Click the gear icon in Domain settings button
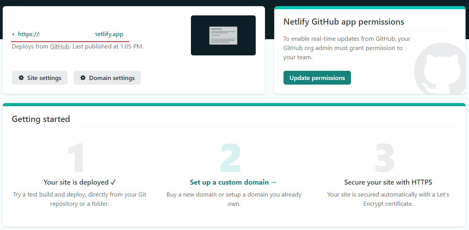469x230 pixels. click(x=83, y=78)
